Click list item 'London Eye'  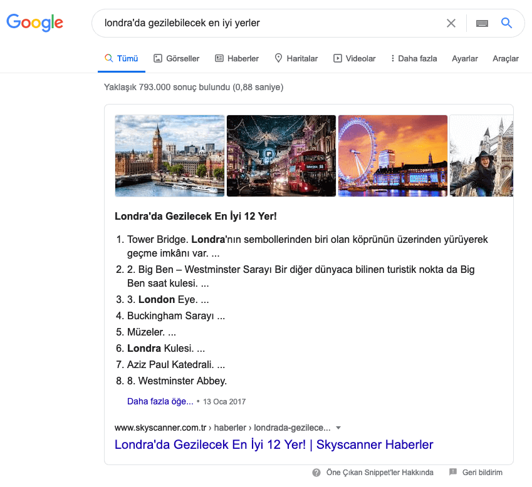pyautogui.click(x=168, y=299)
